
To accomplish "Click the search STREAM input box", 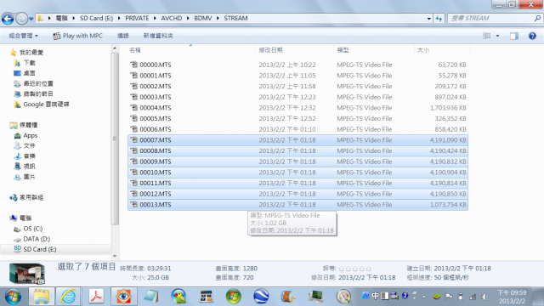I will 491,19.
